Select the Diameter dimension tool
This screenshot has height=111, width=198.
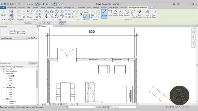[x=127, y=13]
